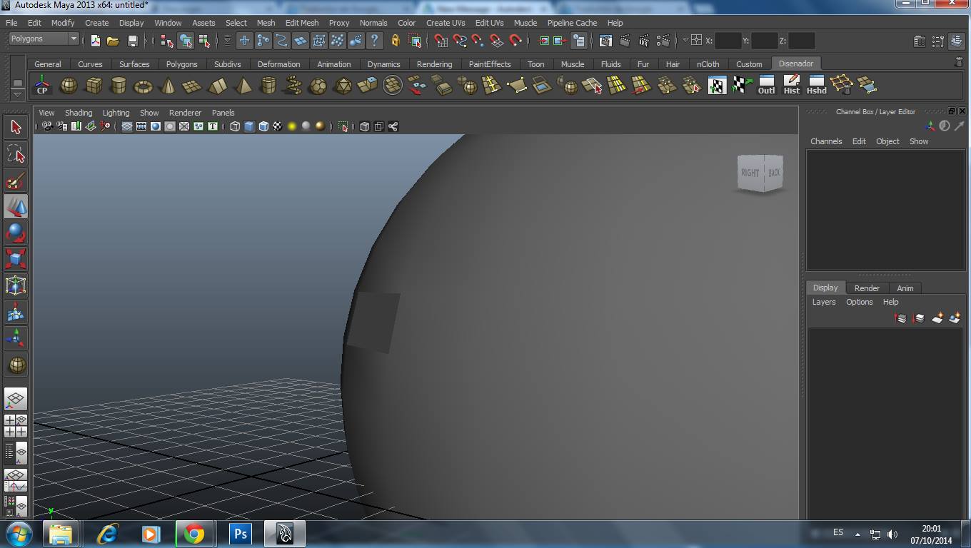Screen dimensions: 971x548
Task: Open Photoshop from the taskbar
Action: pos(240,533)
